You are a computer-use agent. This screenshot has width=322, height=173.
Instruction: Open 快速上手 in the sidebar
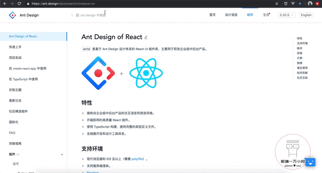pyautogui.click(x=15, y=47)
